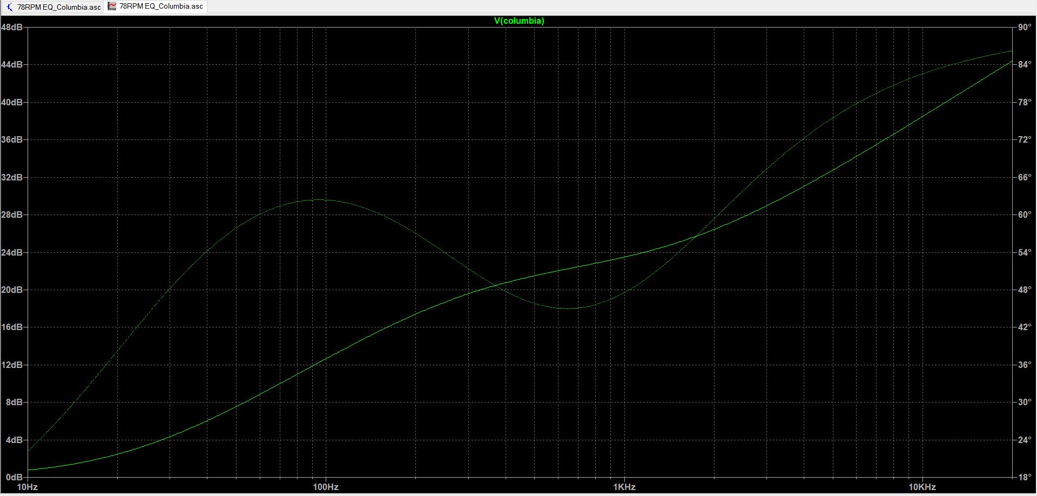This screenshot has height=496, width=1037.
Task: Click the waveform icon on second tab
Action: pos(112,6)
